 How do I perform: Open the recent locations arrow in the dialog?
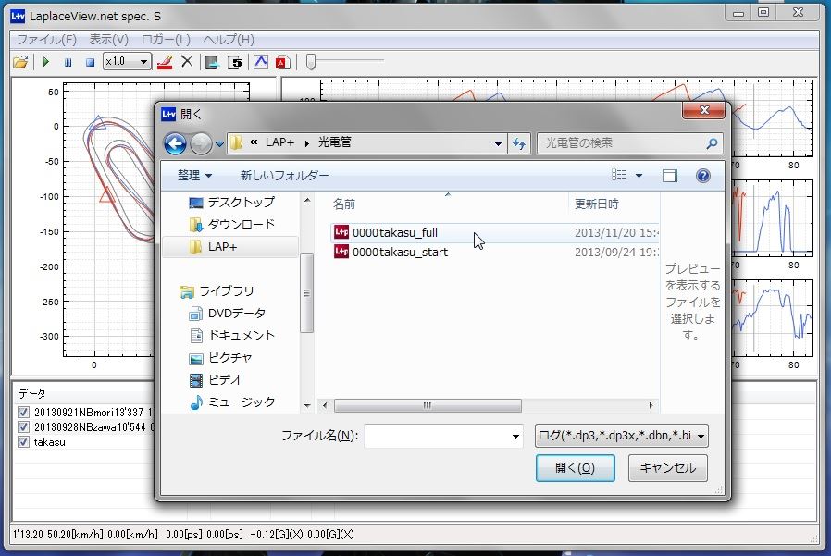pyautogui.click(x=219, y=143)
